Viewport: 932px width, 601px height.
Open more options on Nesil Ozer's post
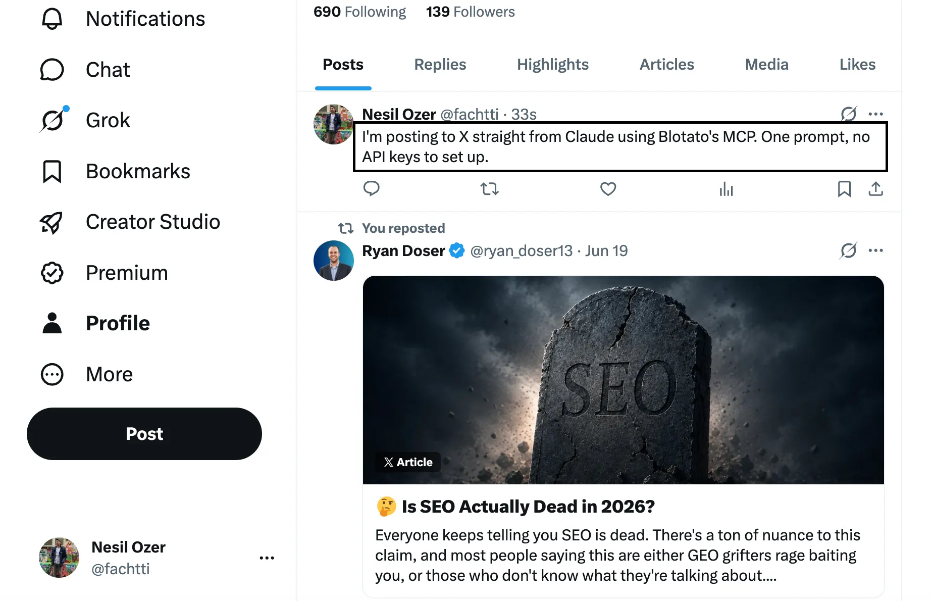pyautogui.click(x=875, y=114)
